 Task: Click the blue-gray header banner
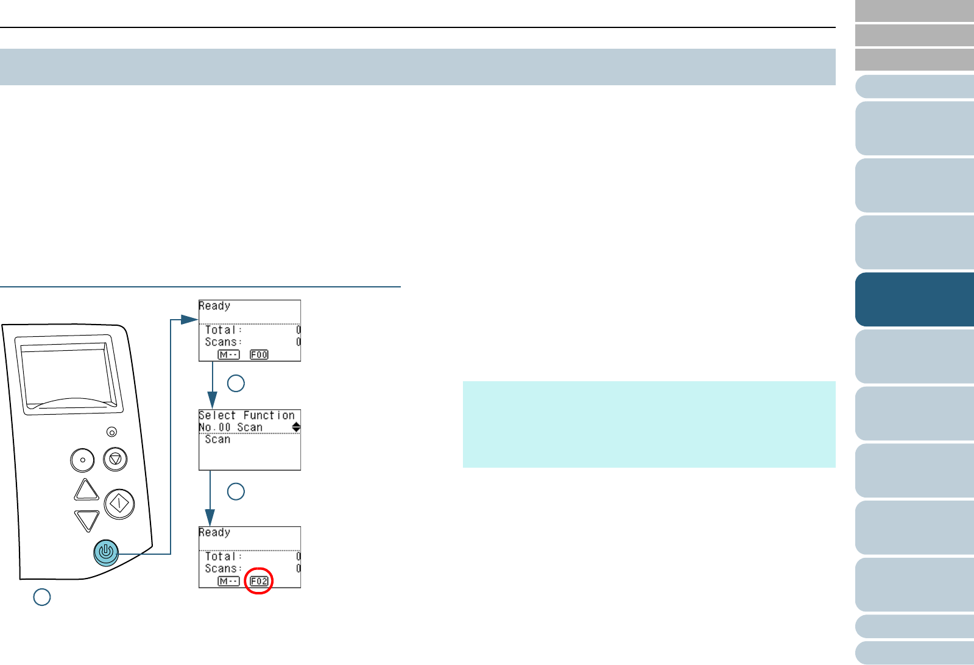coord(417,67)
